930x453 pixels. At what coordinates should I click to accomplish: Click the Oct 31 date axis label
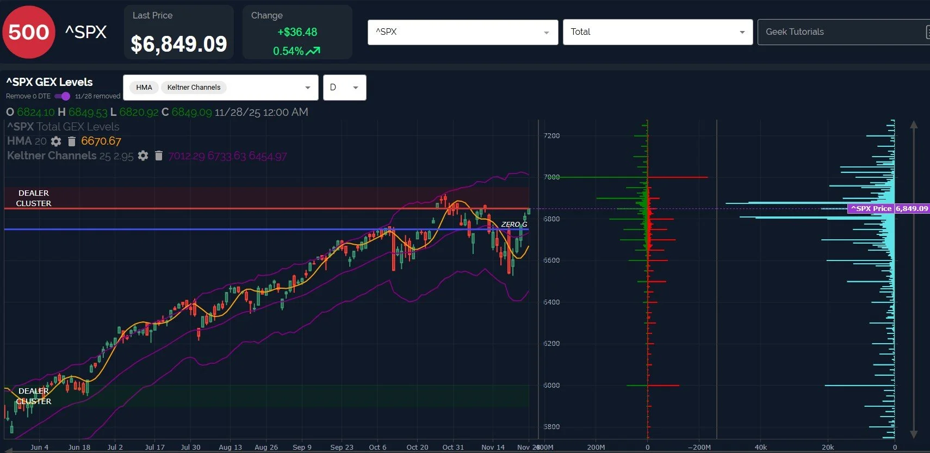(x=453, y=447)
